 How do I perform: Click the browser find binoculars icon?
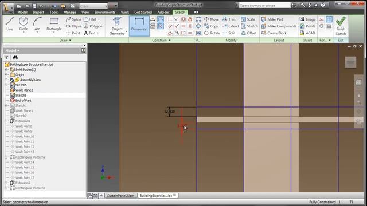pyautogui.click(x=15, y=57)
